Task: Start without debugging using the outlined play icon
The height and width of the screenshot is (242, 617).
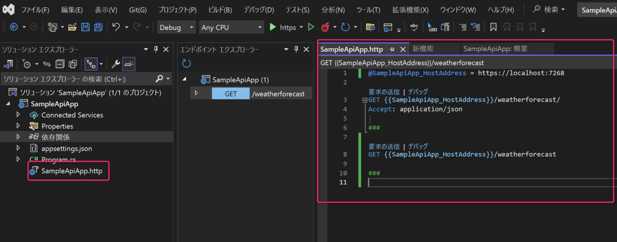Action: coord(311,27)
